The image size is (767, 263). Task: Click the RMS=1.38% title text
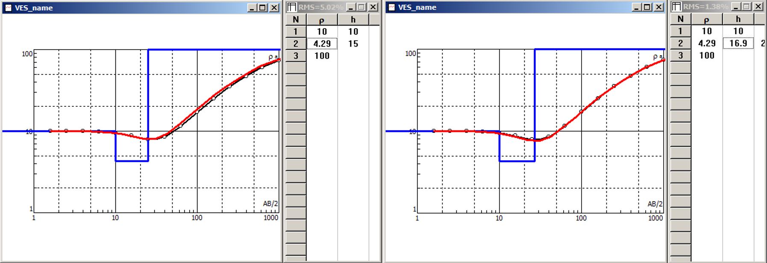point(706,7)
